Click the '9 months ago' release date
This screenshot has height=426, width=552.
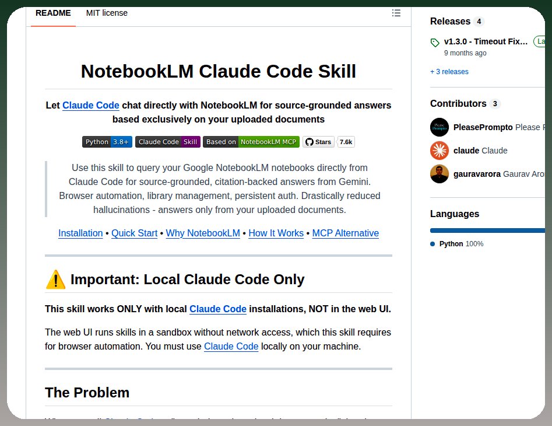[x=465, y=53]
